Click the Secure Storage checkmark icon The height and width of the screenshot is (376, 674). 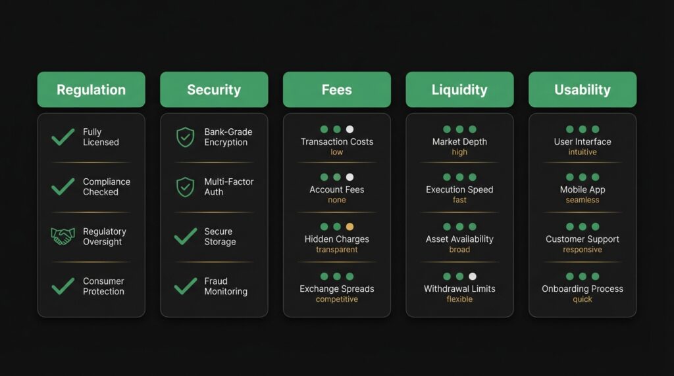click(x=186, y=237)
